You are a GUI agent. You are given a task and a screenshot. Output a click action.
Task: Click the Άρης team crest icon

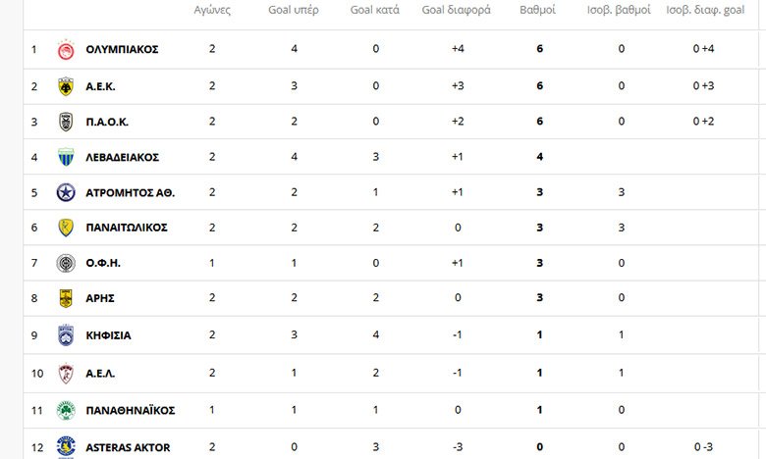(66, 298)
